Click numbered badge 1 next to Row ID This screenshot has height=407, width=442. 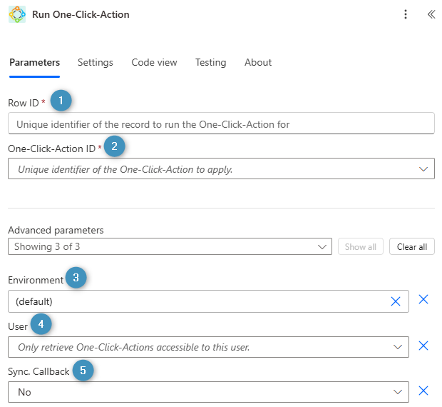click(61, 101)
